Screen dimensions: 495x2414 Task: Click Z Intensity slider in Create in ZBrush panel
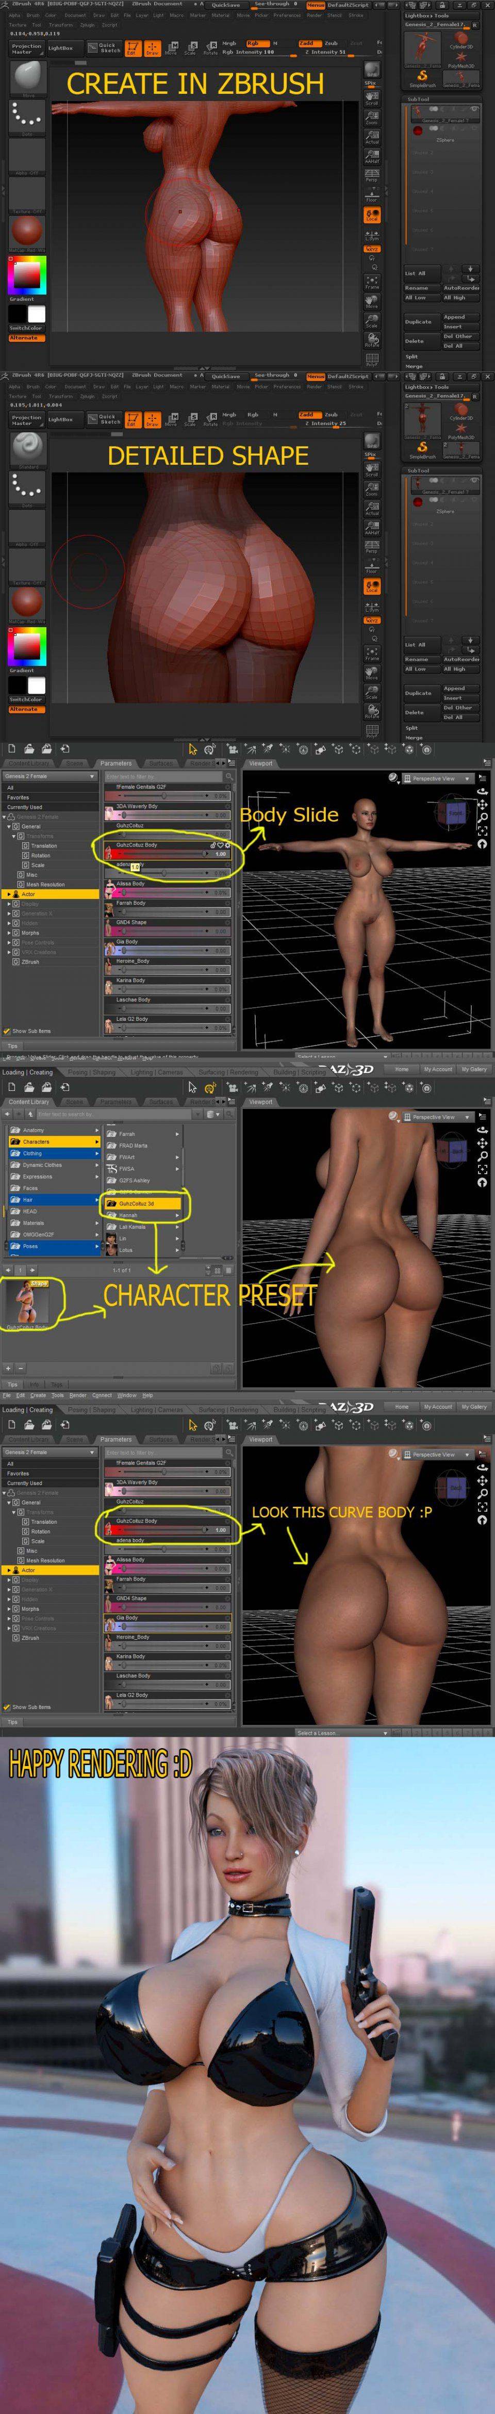point(325,53)
